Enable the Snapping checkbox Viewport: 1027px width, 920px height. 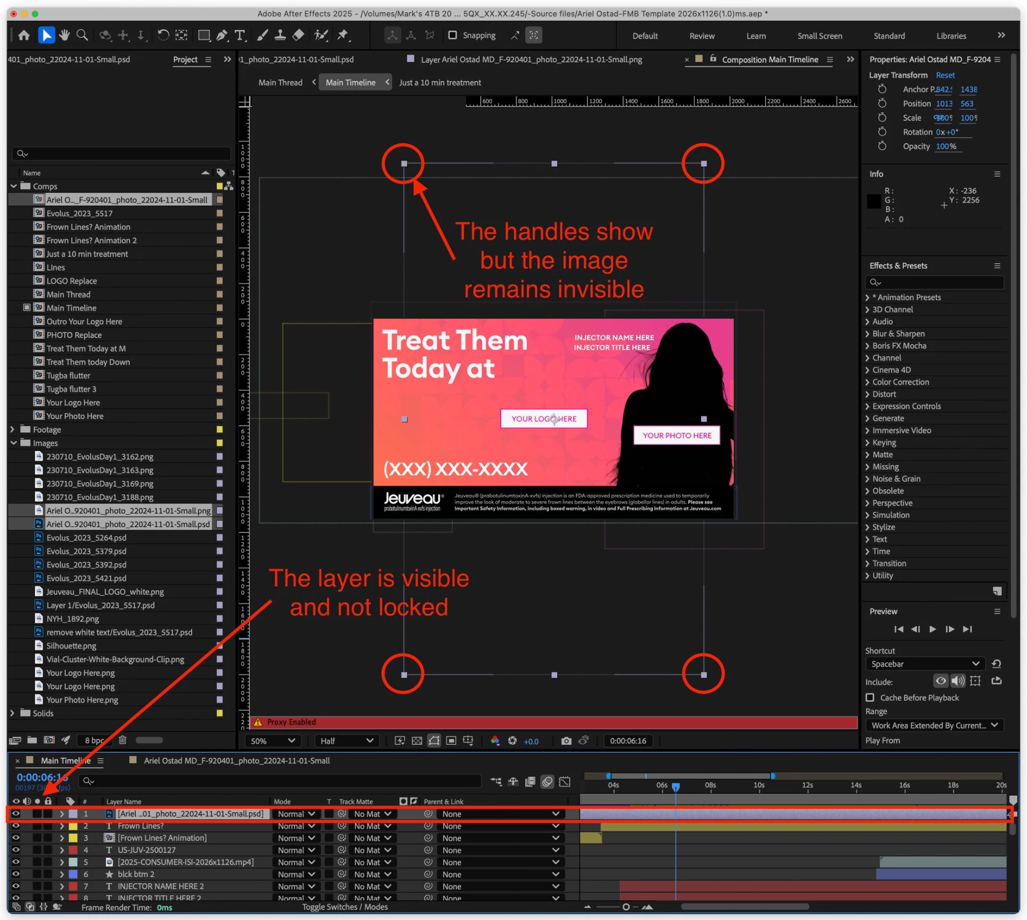452,35
